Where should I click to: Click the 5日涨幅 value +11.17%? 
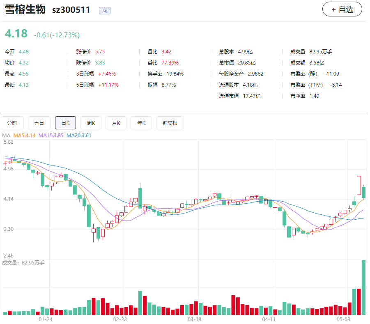click(x=108, y=85)
